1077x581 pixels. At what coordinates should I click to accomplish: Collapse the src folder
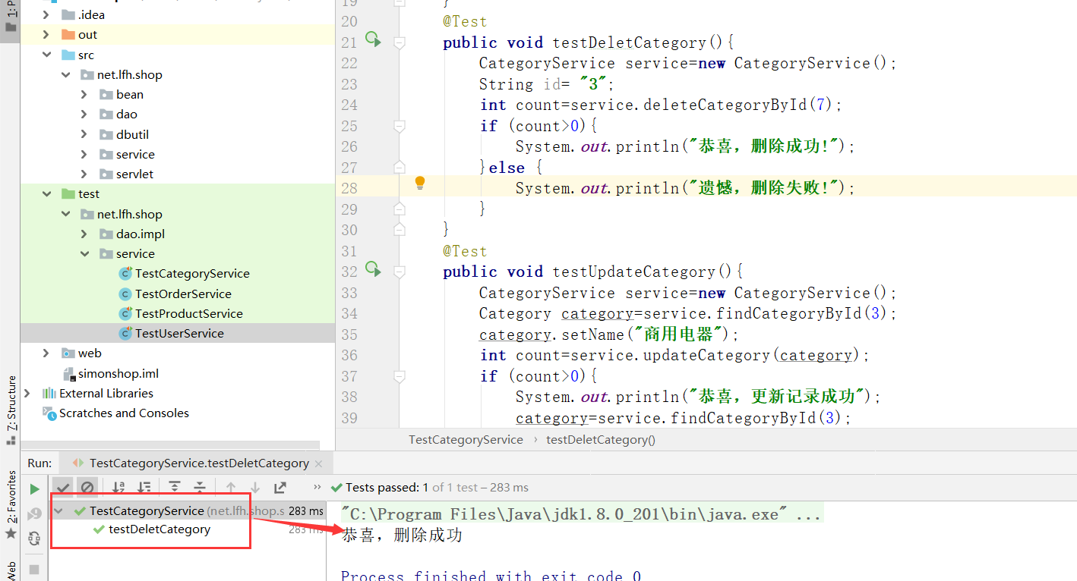pos(46,55)
